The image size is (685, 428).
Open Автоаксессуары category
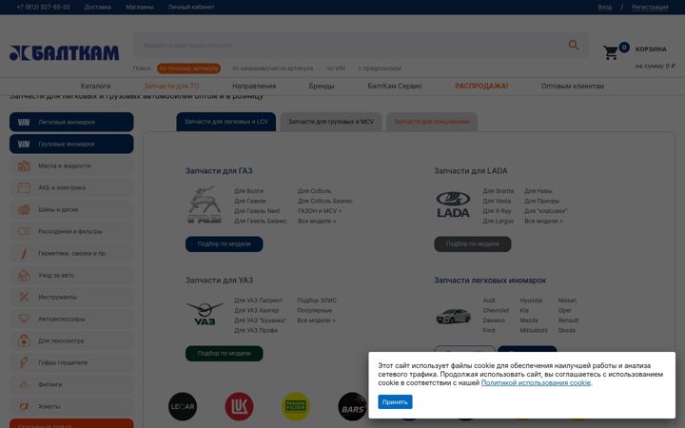tap(71, 319)
